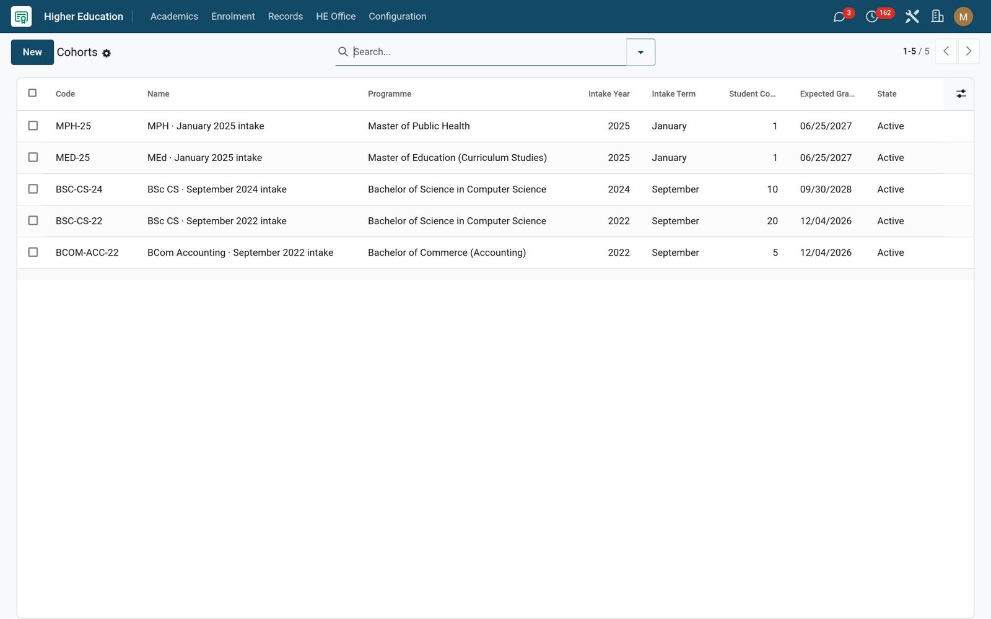Sort by the Programme column header
The image size is (991, 619).
(x=390, y=94)
